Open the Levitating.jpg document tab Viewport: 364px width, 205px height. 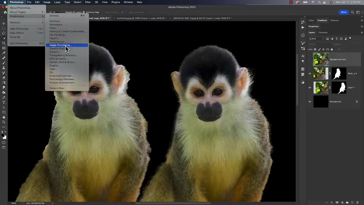141,18
